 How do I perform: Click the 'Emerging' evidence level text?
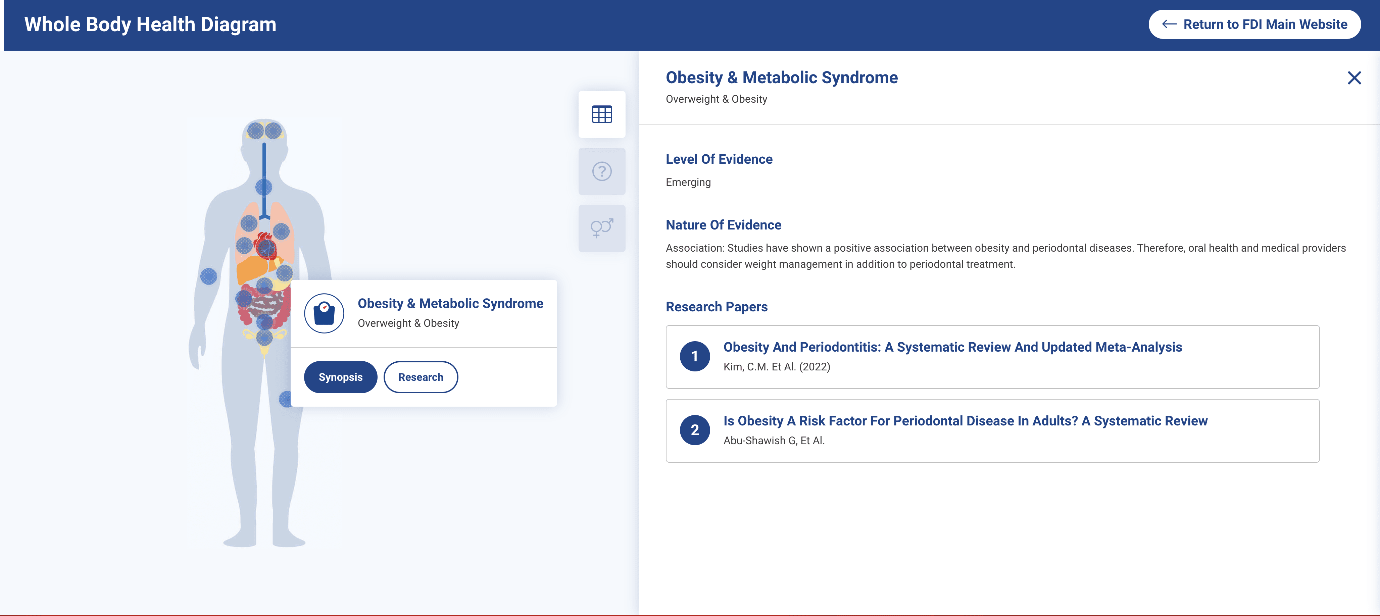pyautogui.click(x=688, y=182)
